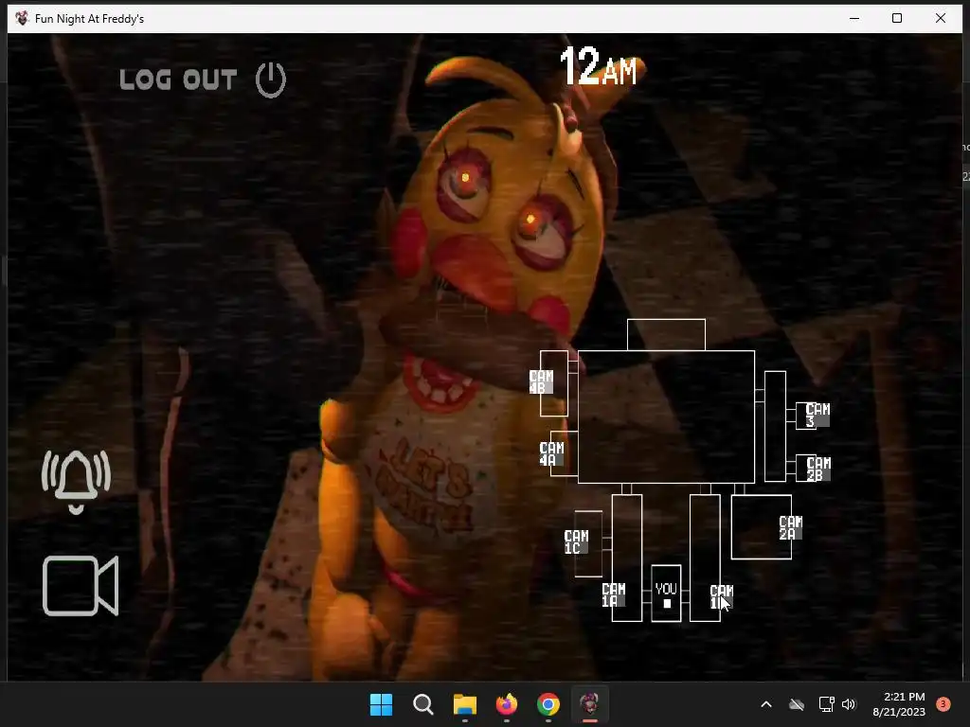Show hidden system tray icons

[765, 704]
